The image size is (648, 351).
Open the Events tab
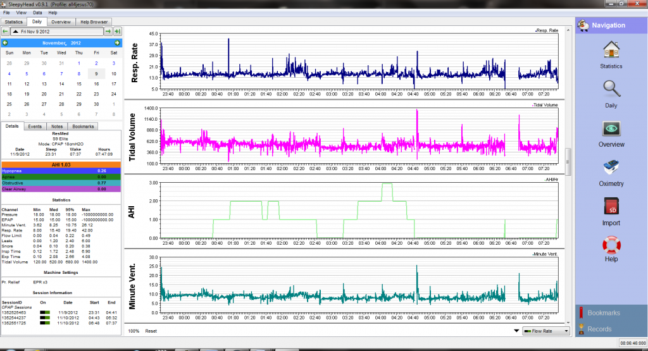click(35, 126)
